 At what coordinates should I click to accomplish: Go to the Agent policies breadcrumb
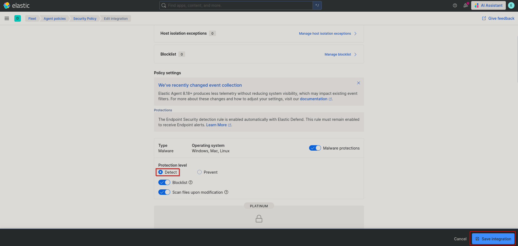(x=55, y=18)
